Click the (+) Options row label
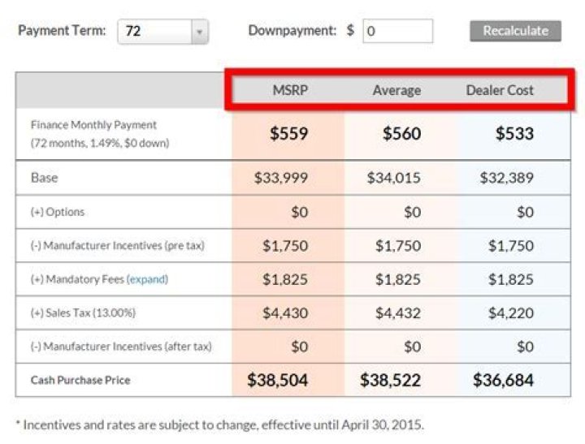Image resolution: width=585 pixels, height=444 pixels. click(57, 212)
